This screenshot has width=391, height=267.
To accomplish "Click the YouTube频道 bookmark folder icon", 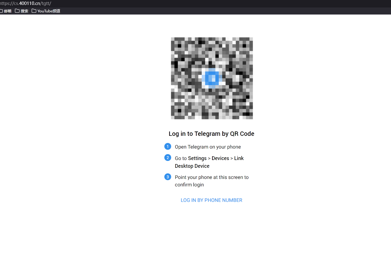I will (x=34, y=11).
